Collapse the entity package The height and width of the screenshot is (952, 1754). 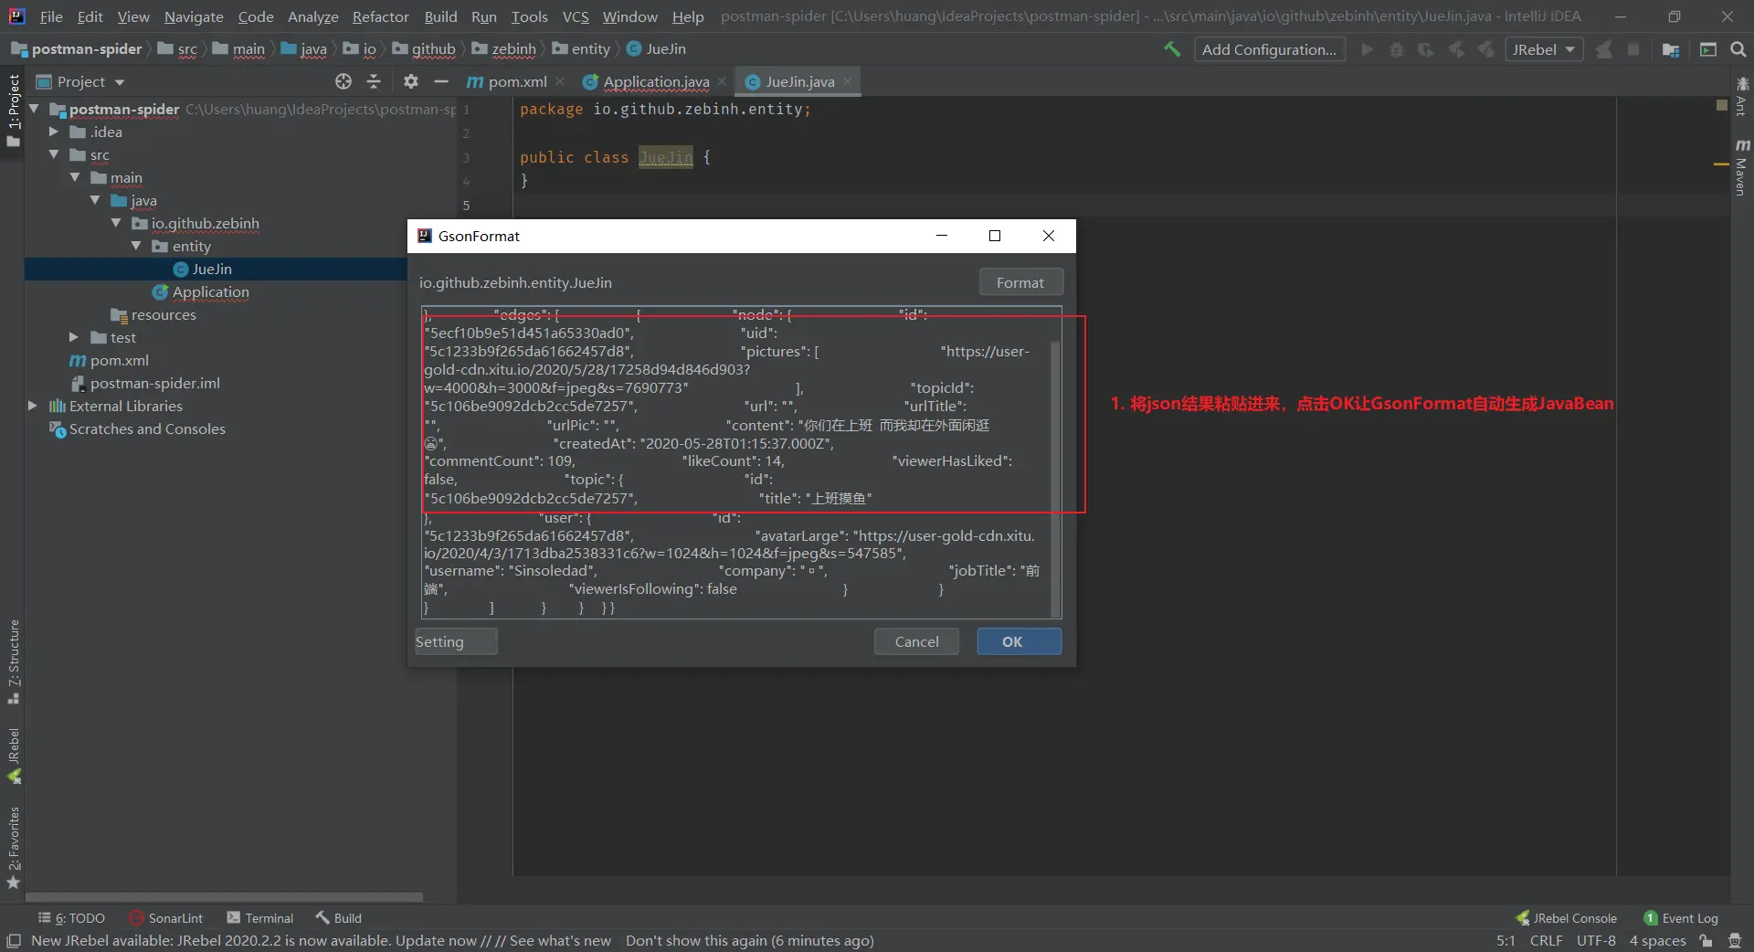[136, 246]
